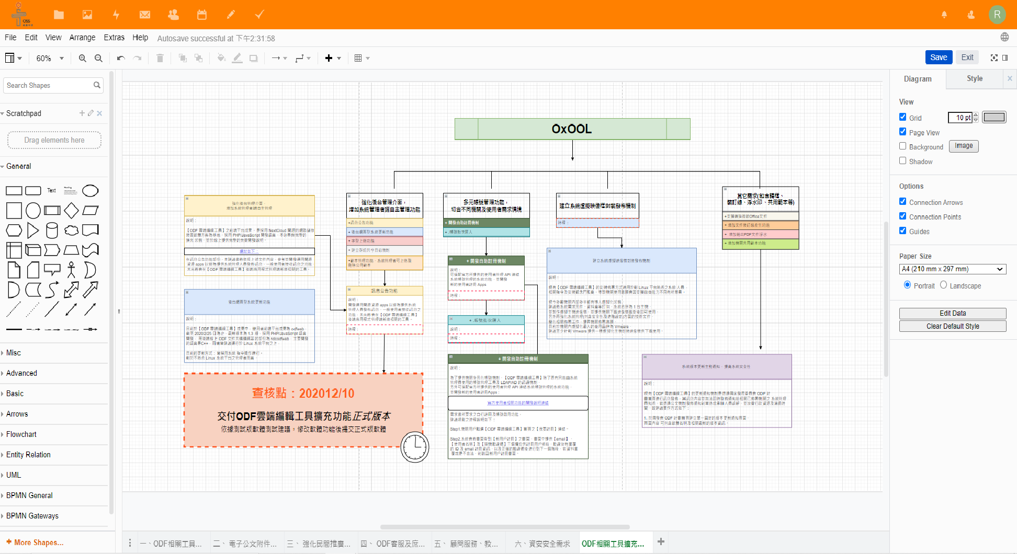This screenshot has width=1017, height=554.
Task: Click the line color pencil icon
Action: [238, 58]
